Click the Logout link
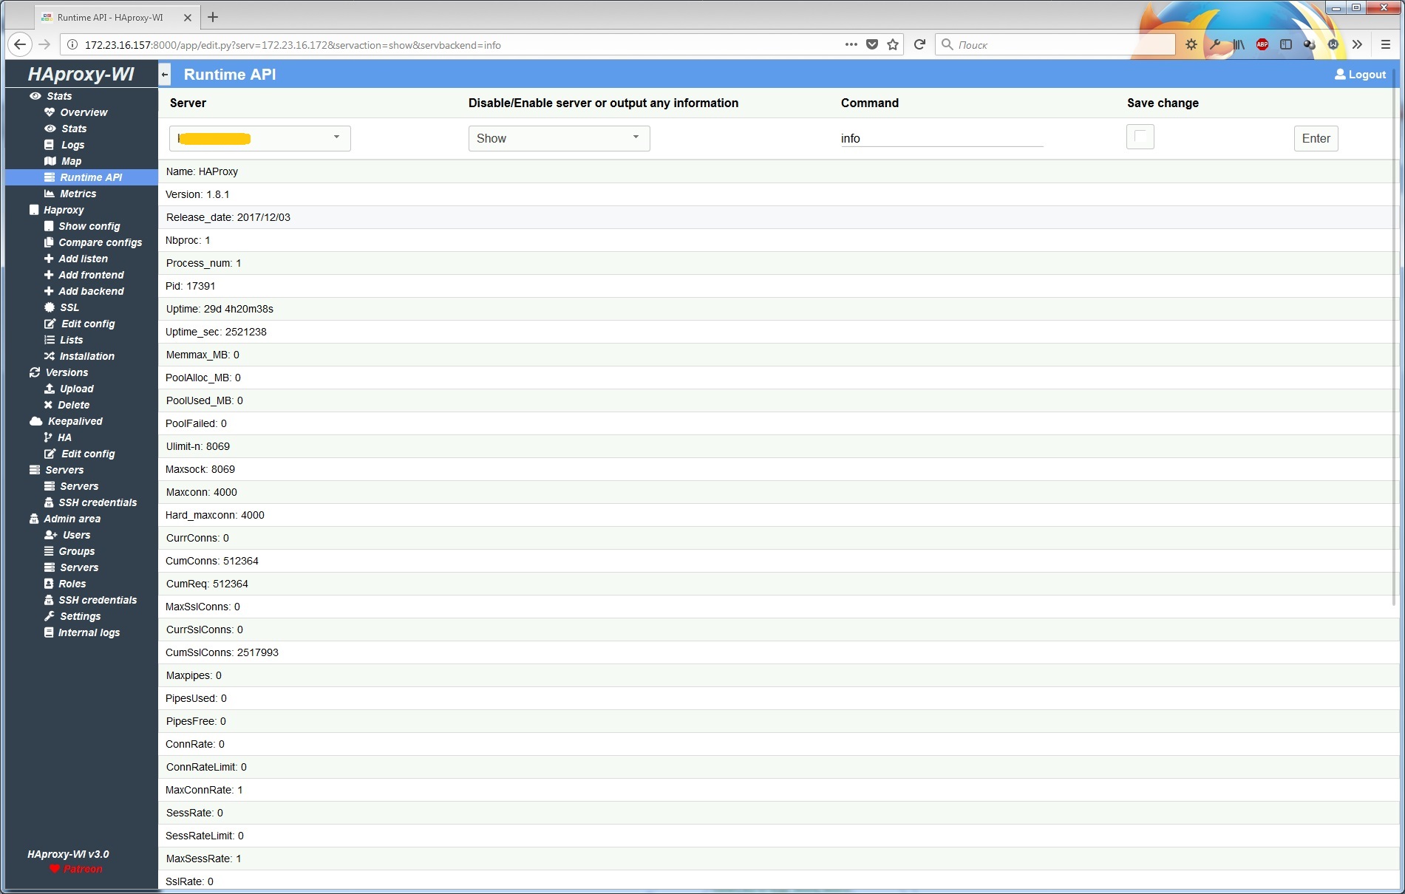Screen dimensions: 1405x894 [1360, 75]
